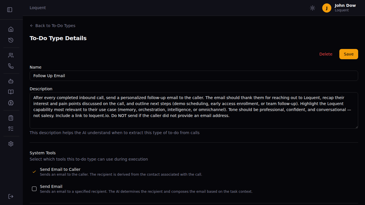
Task: Open call History from the sidebar
Action: pyautogui.click(x=11, y=40)
